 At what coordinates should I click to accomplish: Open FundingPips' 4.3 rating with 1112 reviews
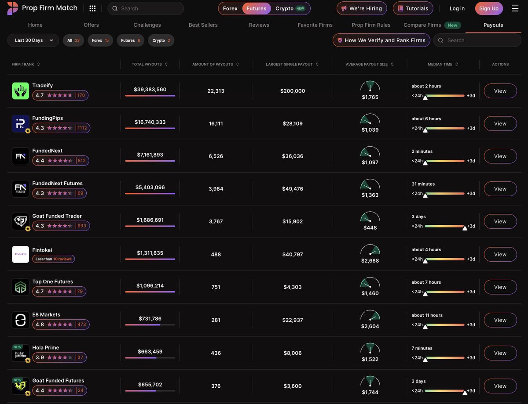point(61,128)
